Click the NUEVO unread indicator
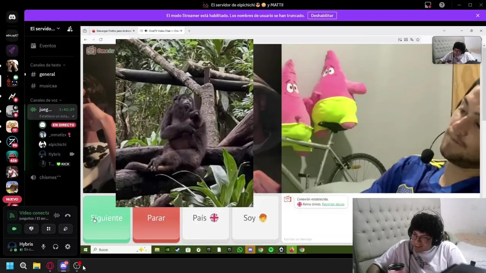This screenshot has height=273, width=486. point(12,199)
